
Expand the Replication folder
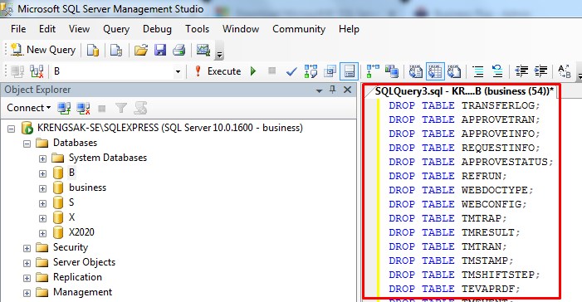[27, 278]
